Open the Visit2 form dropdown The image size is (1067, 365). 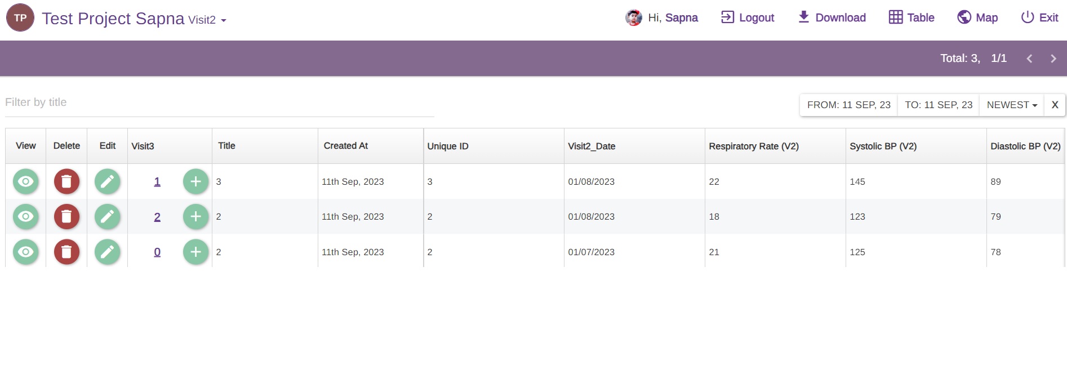[207, 20]
